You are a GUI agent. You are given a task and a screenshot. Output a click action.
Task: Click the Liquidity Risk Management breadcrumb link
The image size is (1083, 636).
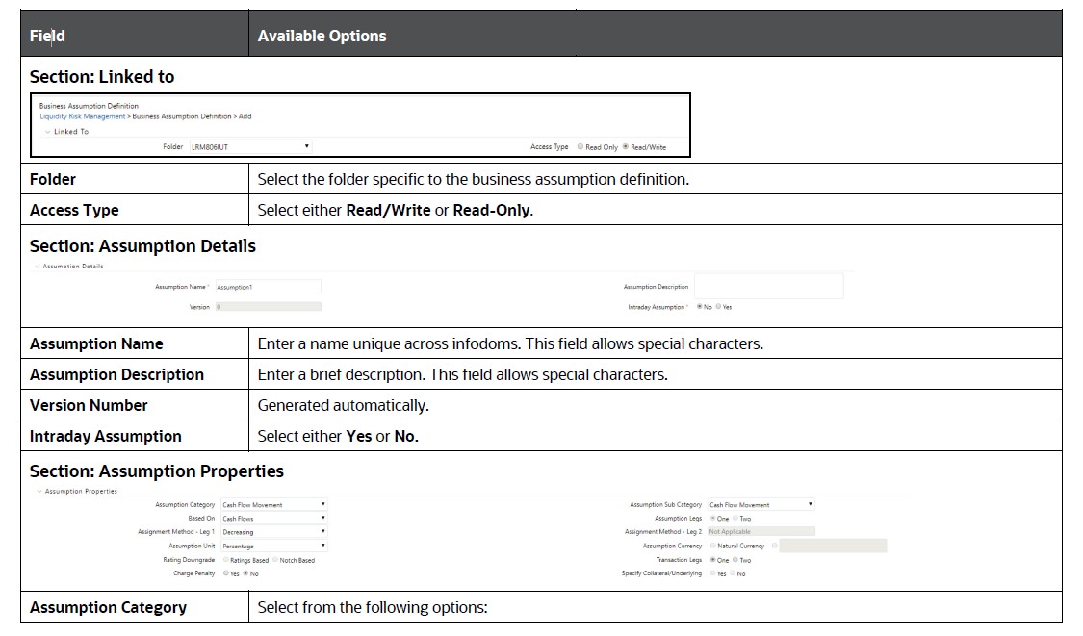coord(82,116)
